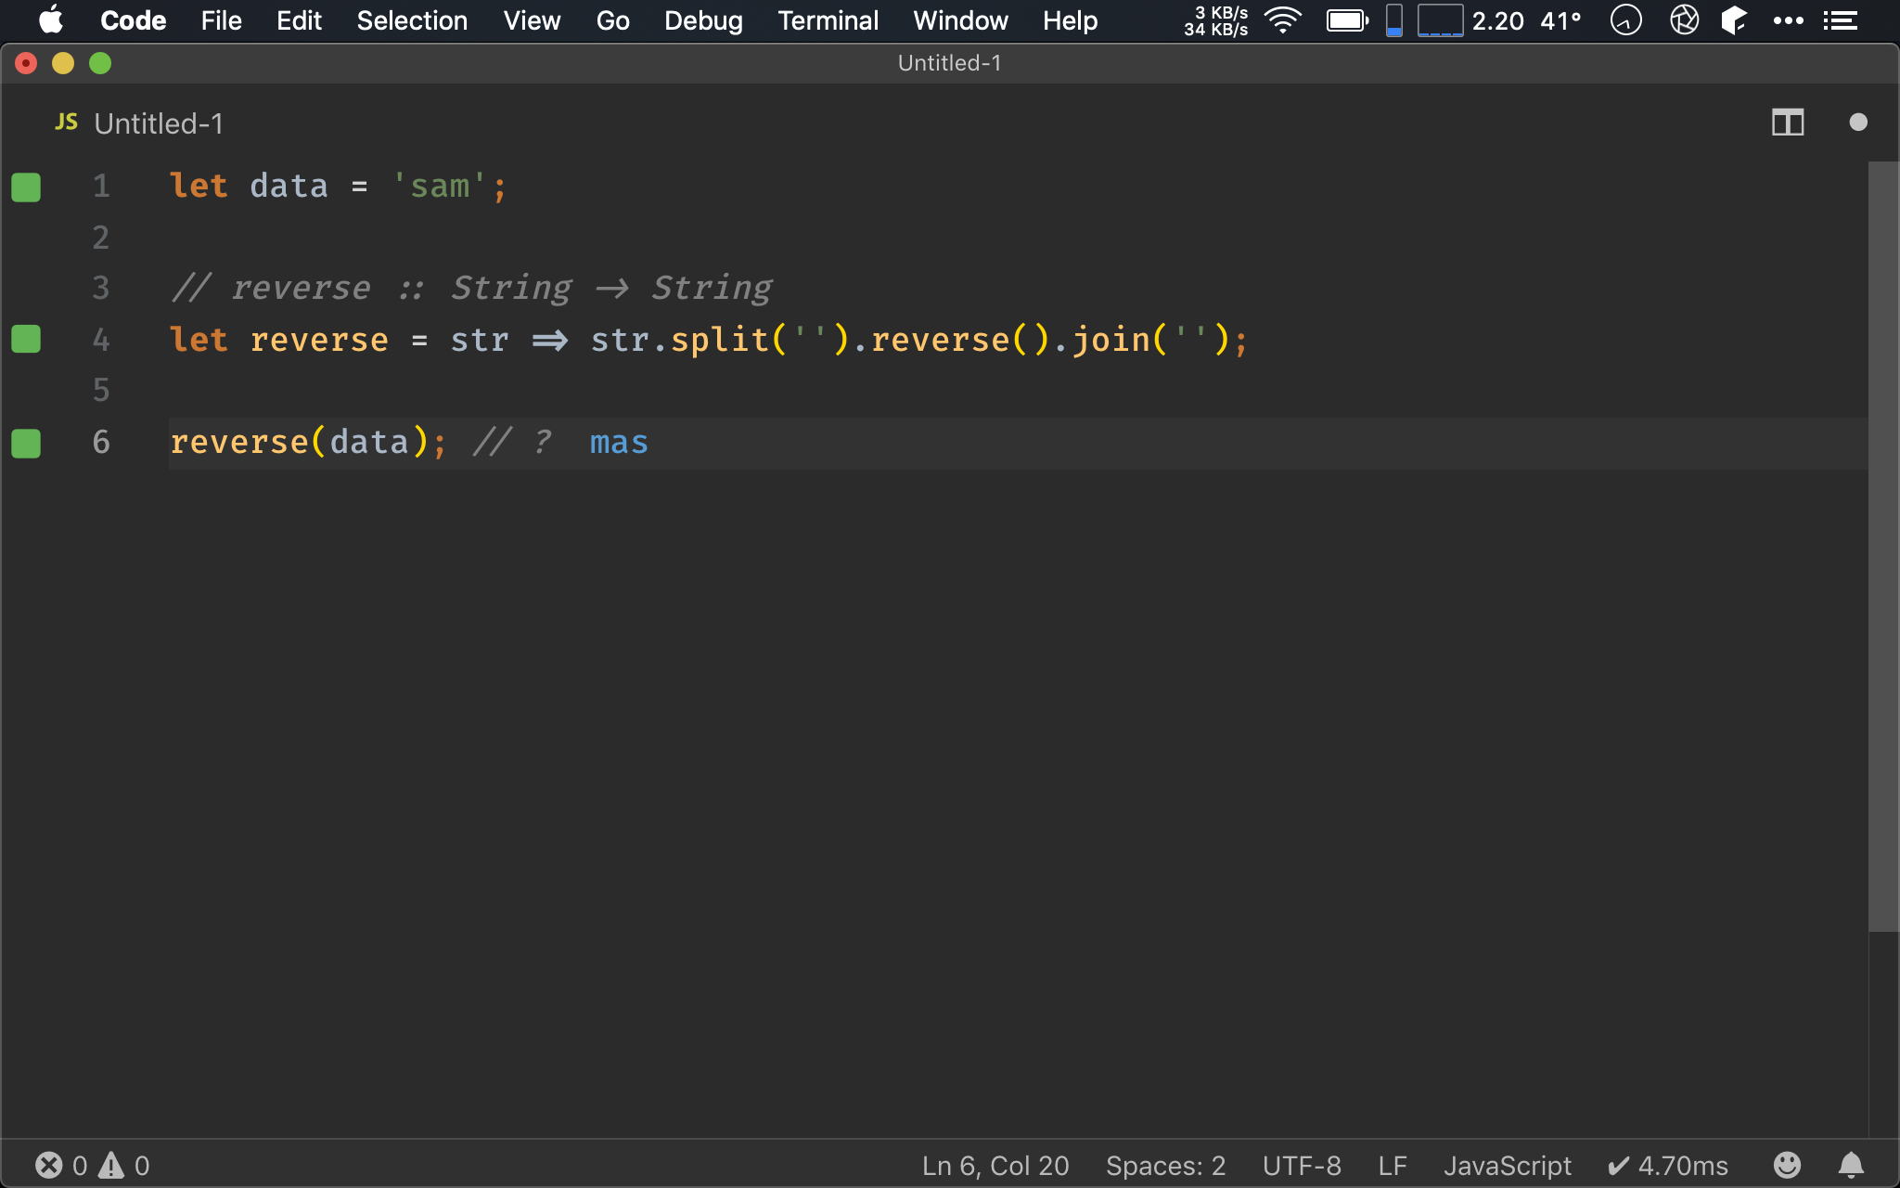Click the .split('') call on line 4

coord(751,340)
